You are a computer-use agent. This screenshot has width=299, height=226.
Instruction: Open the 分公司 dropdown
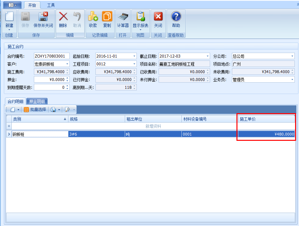292,56
